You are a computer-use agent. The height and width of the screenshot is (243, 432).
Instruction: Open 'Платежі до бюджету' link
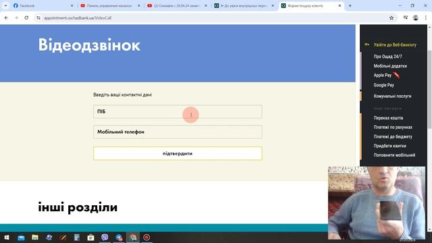pos(393,136)
